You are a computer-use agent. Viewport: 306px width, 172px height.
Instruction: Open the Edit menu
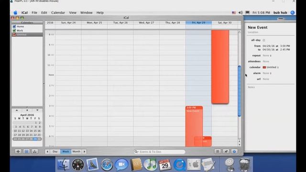point(44,13)
